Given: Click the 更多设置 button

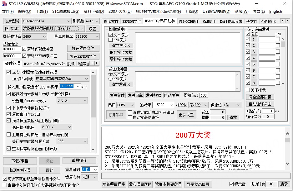Looking at the screenshot, I should (x=186, y=115).
